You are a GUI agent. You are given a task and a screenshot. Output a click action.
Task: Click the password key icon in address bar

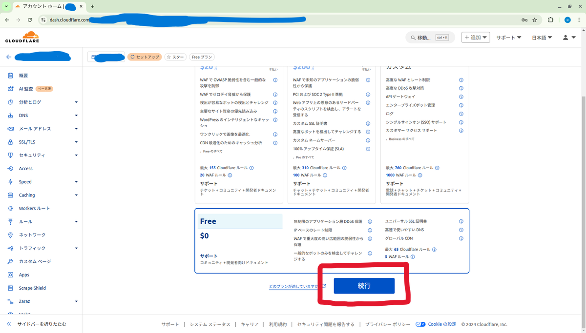tap(524, 20)
